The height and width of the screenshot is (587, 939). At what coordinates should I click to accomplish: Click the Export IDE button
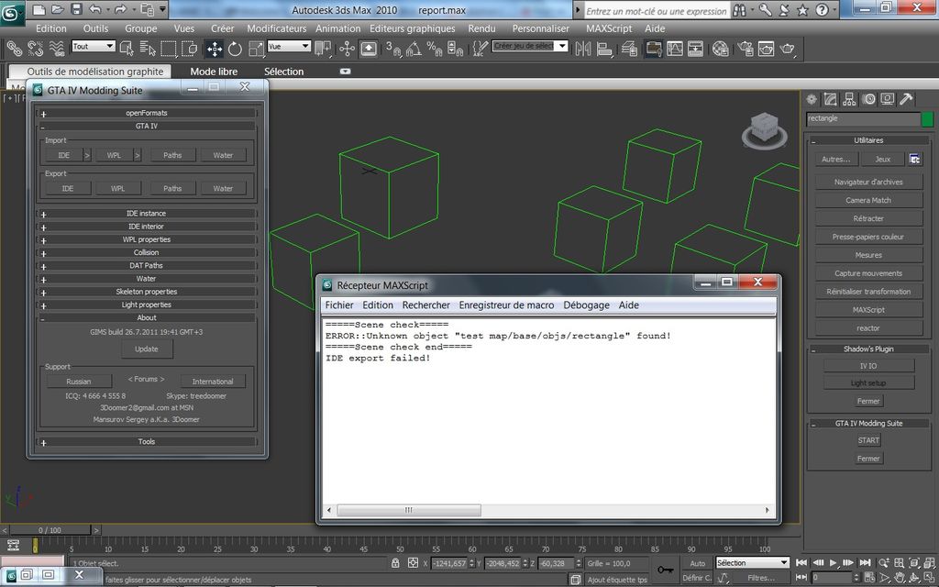pos(68,188)
